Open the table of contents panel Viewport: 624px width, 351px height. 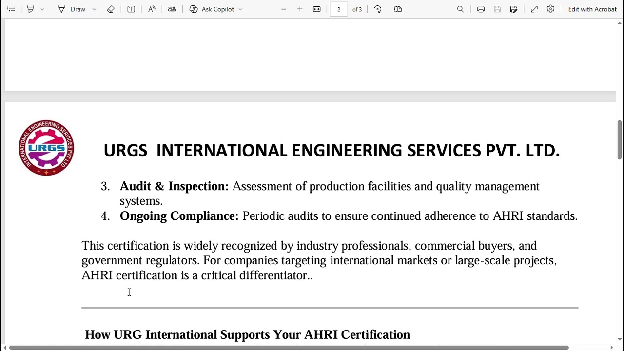pos(11,9)
